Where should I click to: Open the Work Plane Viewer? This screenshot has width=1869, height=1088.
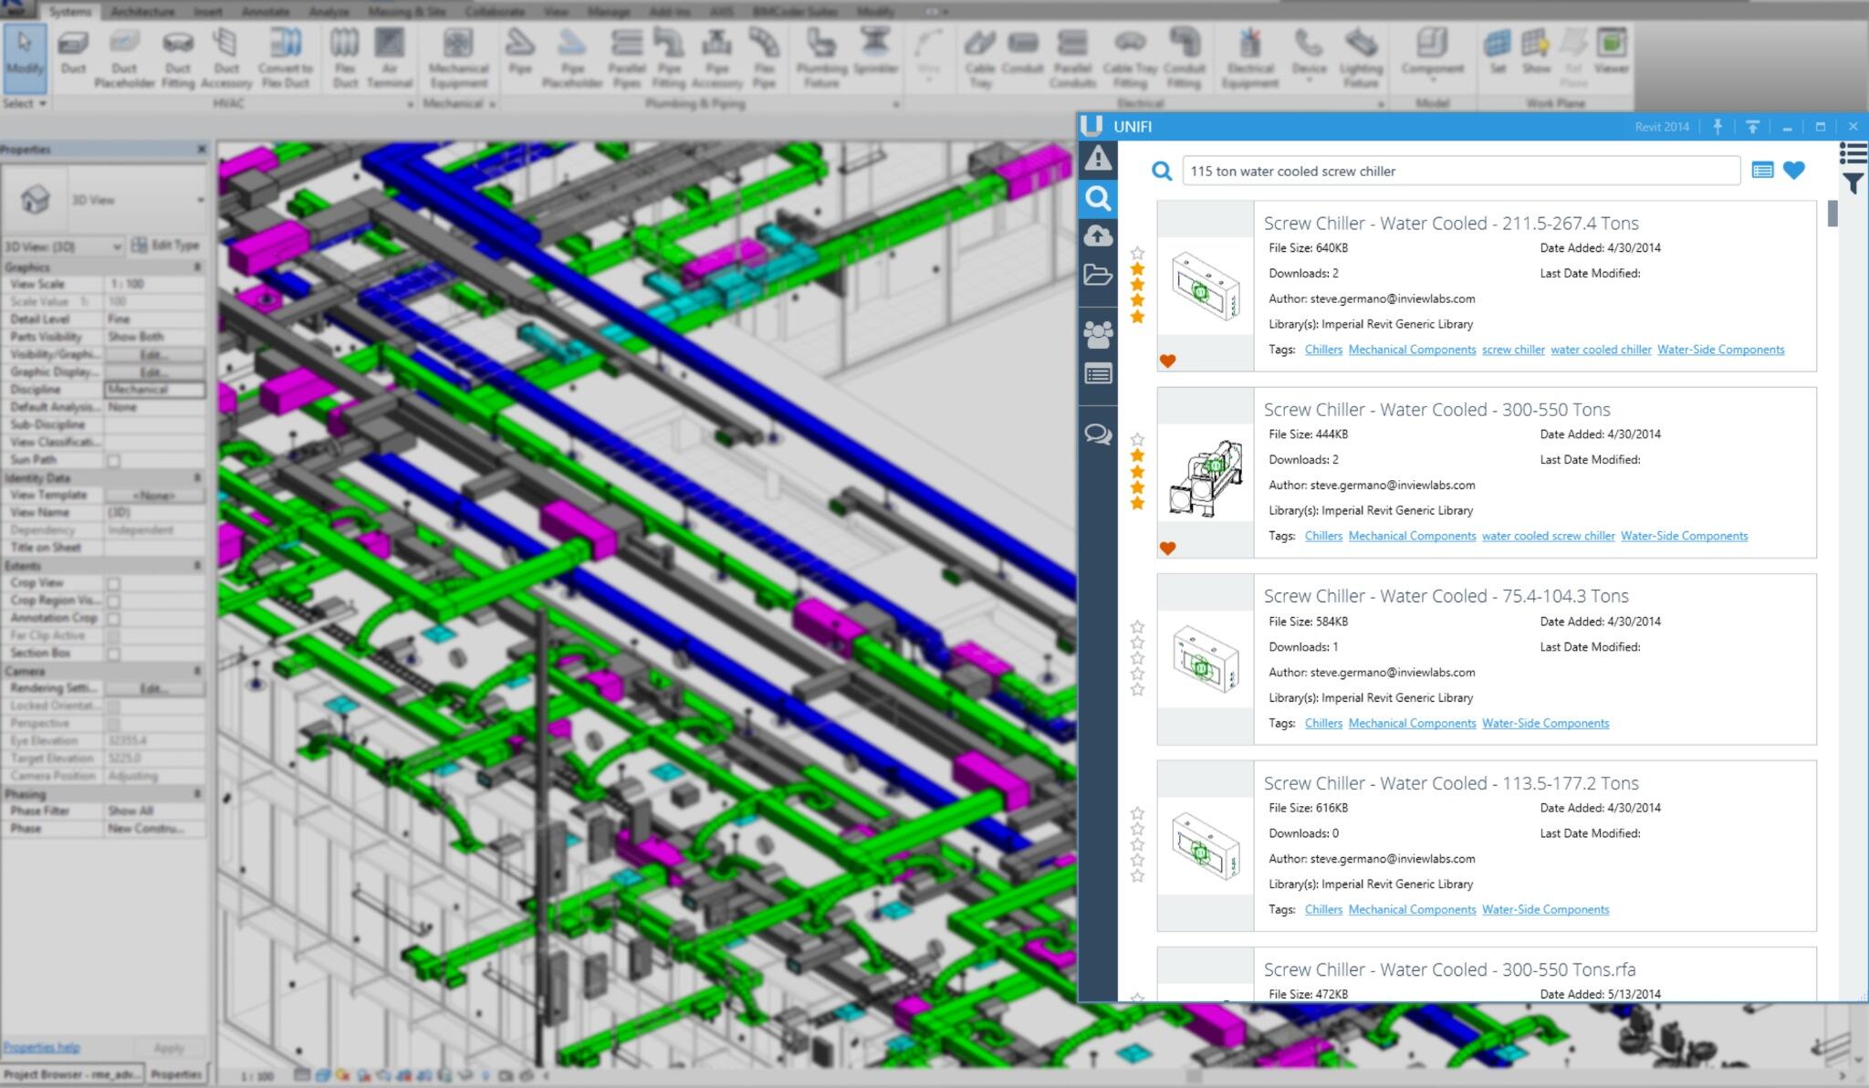(1611, 53)
